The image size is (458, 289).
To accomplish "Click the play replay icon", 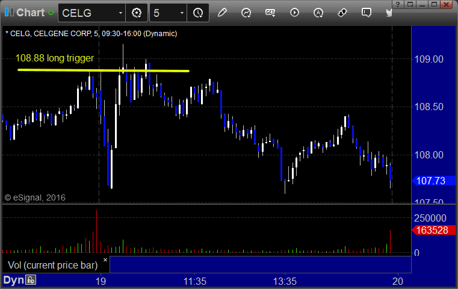I will click(x=294, y=13).
